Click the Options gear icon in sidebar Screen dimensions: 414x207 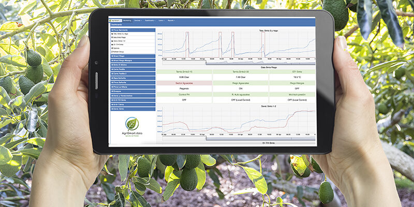[113, 48]
